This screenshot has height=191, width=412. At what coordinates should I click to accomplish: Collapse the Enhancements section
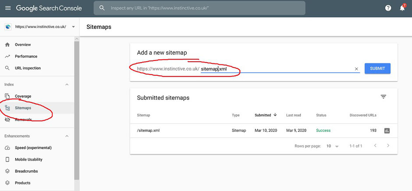tap(67, 136)
